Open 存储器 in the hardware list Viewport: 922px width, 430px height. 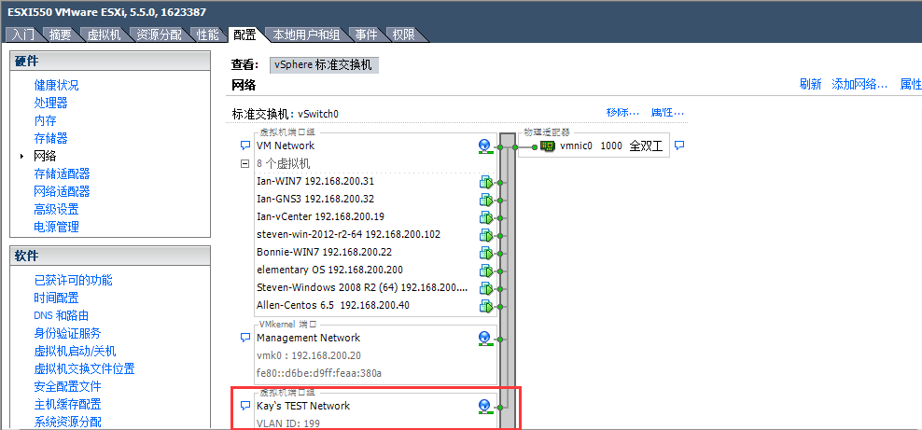[50, 138]
